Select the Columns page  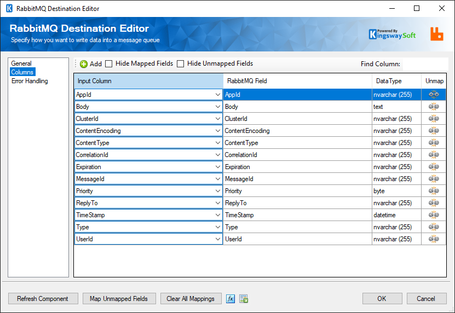point(22,72)
